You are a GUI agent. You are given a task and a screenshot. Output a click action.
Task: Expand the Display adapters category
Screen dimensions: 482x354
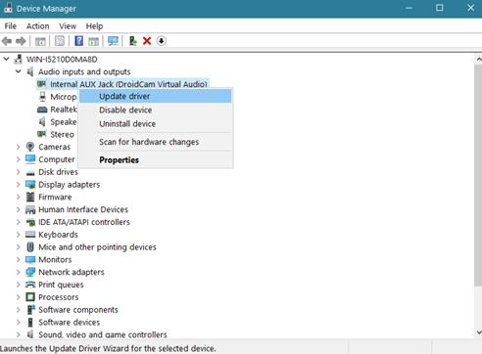pyautogui.click(x=19, y=184)
